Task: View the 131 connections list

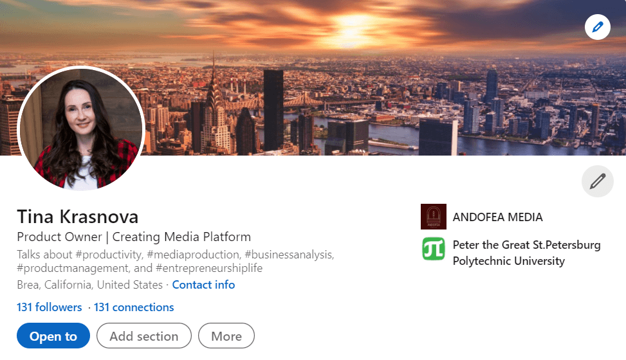Action: [134, 307]
